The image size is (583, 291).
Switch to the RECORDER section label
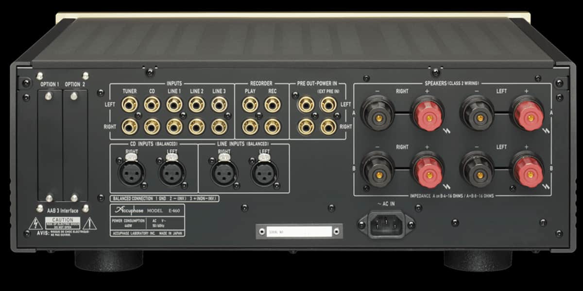click(x=262, y=83)
